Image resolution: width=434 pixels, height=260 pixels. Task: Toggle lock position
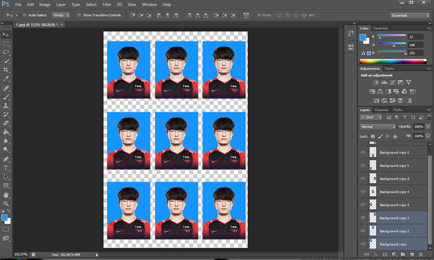387,136
